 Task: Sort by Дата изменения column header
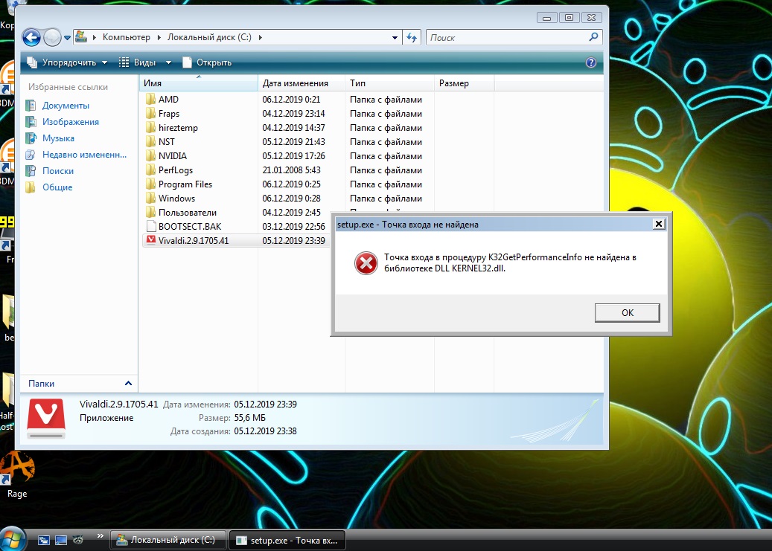[x=302, y=83]
